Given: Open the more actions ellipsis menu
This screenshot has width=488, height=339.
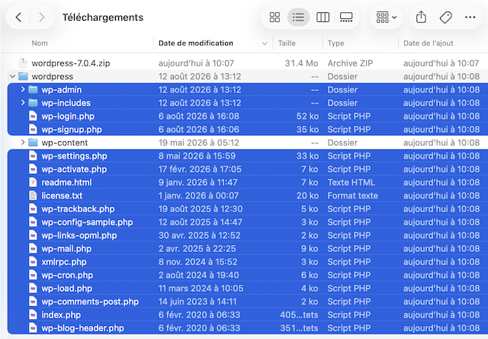Looking at the screenshot, I should pos(470,17).
